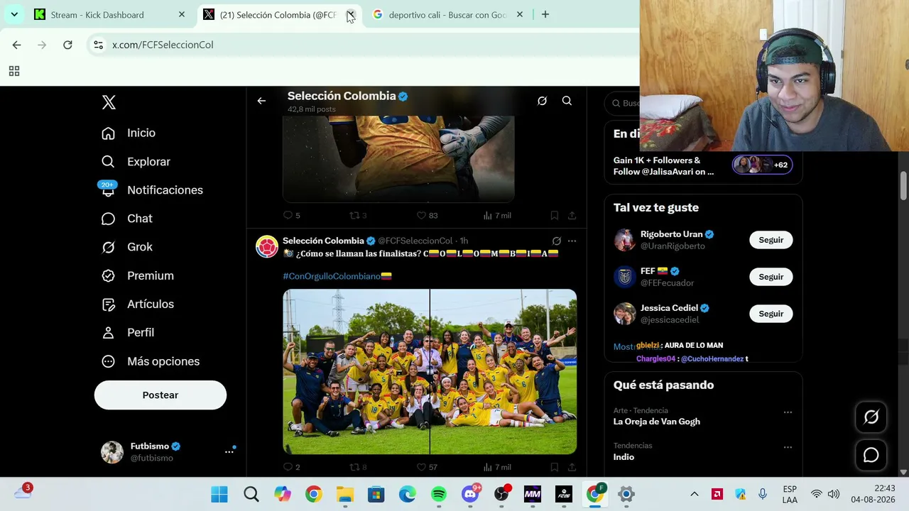Repost the post with 3 reposts
The width and height of the screenshot is (909, 511).
pyautogui.click(x=358, y=215)
